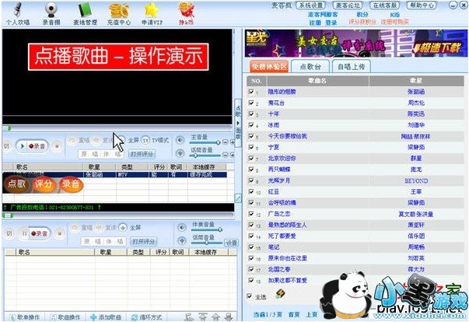Toggle checkbox for song 宁夏
Image resolution: width=469 pixels, height=322 pixels.
(x=251, y=147)
